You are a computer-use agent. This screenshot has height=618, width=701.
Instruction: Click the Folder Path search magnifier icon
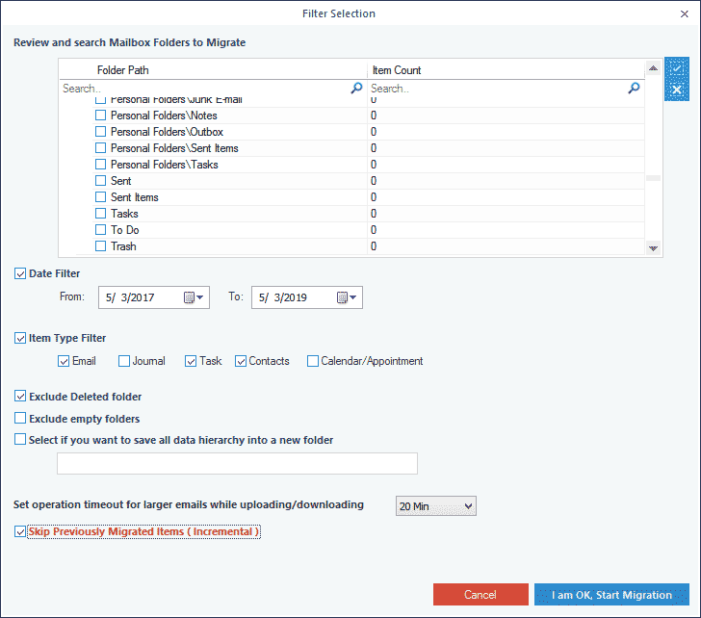[x=356, y=88]
